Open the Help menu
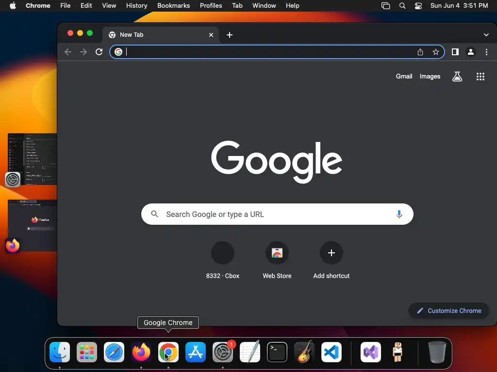The width and height of the screenshot is (497, 372). (x=292, y=5)
